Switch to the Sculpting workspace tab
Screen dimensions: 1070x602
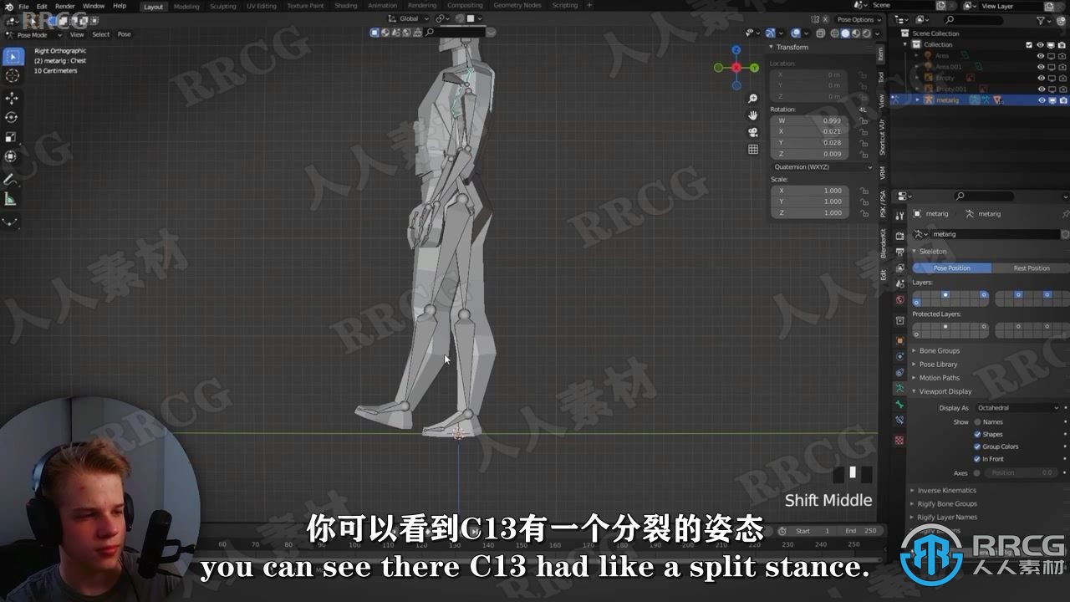click(x=223, y=6)
